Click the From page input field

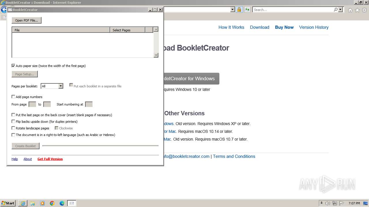point(32,104)
